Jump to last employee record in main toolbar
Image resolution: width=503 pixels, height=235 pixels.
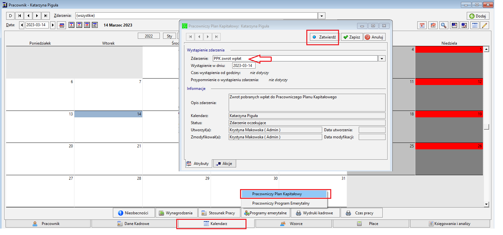point(46,16)
